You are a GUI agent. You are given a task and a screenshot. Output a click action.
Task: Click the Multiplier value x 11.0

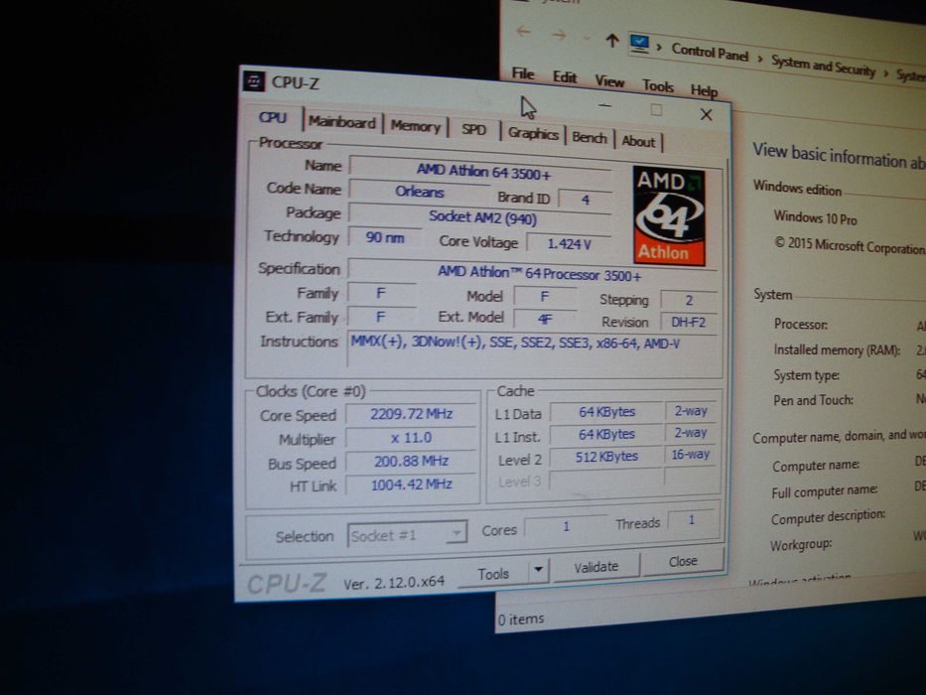[x=411, y=437]
